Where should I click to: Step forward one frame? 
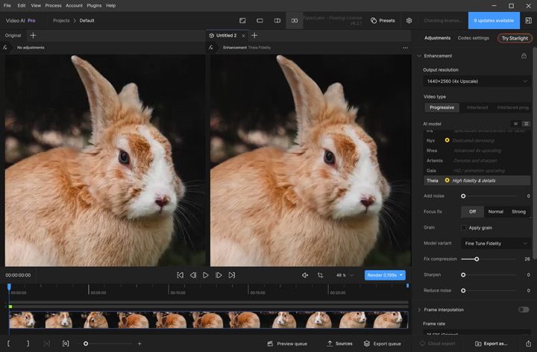(219, 275)
